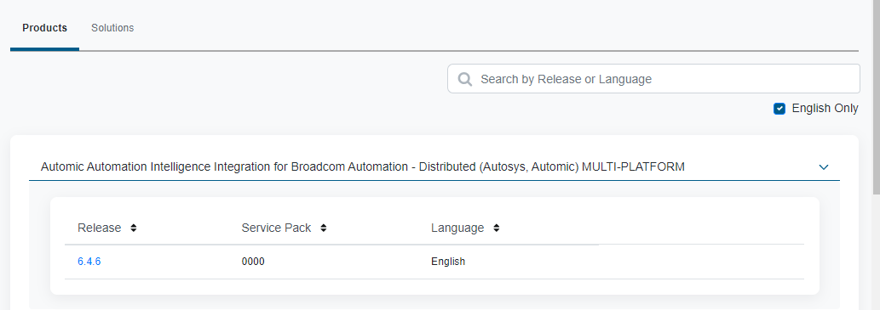Open the Solutions tab

click(x=112, y=28)
